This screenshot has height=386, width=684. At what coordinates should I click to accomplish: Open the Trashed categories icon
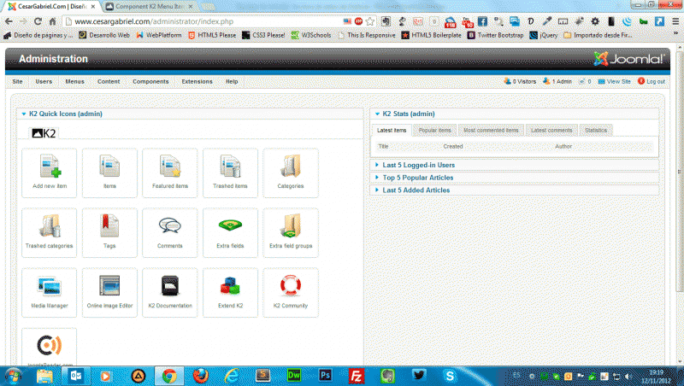coord(50,232)
